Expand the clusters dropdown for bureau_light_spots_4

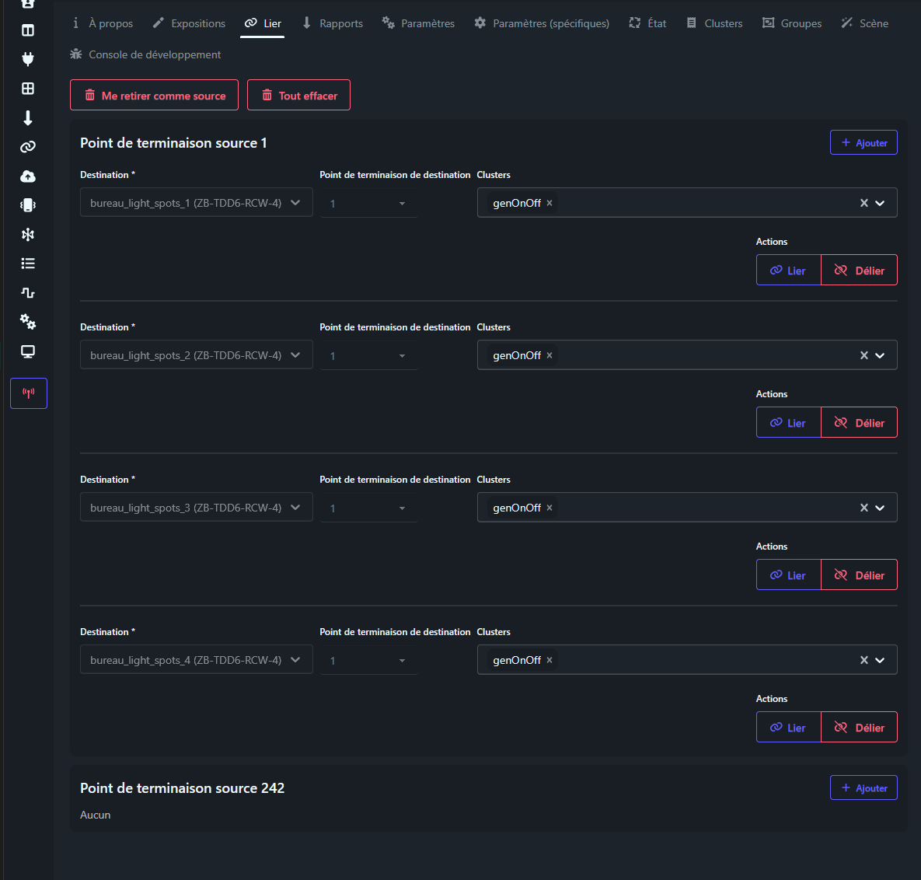[881, 660]
